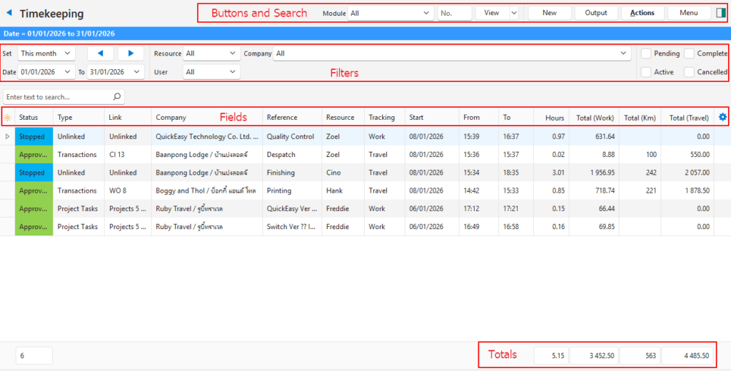This screenshot has width=731, height=371.
Task: Click the next period right arrow
Action: point(131,54)
